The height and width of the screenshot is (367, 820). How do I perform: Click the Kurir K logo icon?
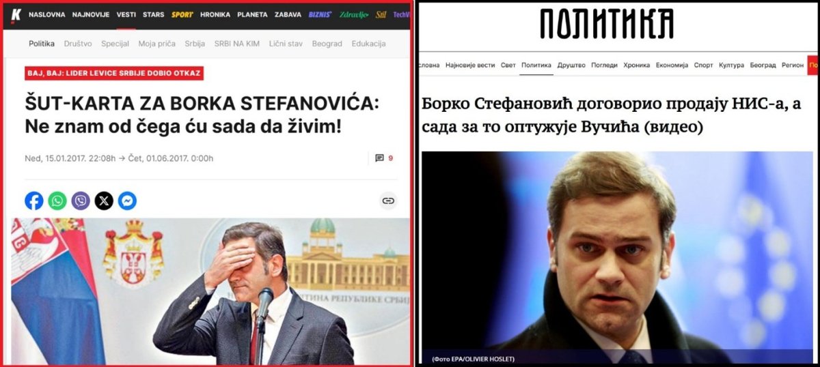pos(15,14)
